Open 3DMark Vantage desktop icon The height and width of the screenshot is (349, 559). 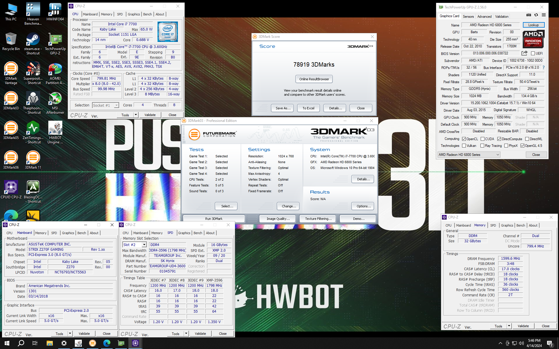tap(11, 73)
